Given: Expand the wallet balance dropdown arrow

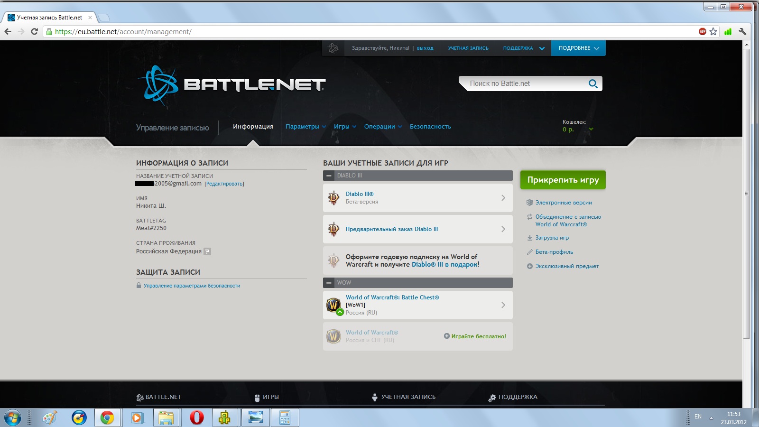Looking at the screenshot, I should tap(591, 129).
